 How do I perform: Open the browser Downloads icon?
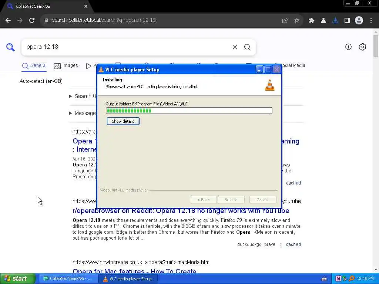(335, 21)
